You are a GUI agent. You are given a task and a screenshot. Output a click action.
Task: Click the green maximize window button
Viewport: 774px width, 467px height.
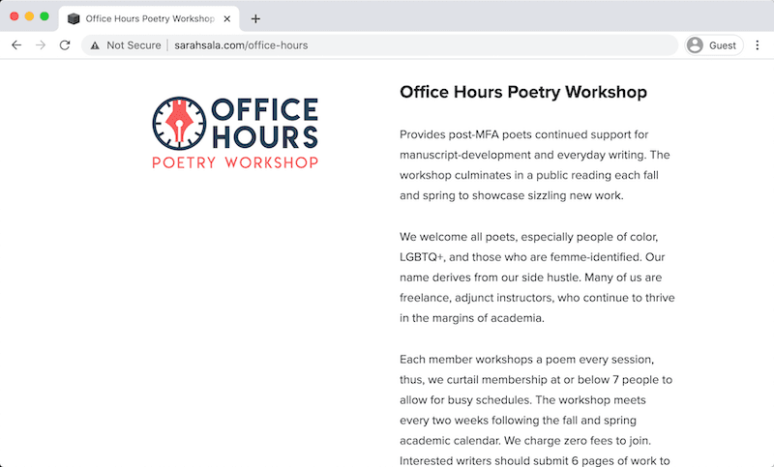point(45,16)
